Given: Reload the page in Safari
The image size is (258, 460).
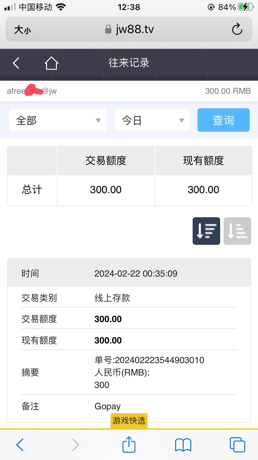Looking at the screenshot, I should point(237,30).
